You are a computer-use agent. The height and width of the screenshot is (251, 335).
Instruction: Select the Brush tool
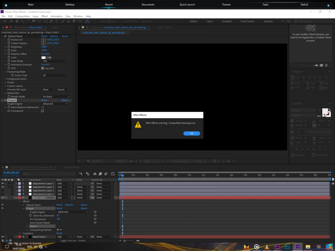pos(63,21)
